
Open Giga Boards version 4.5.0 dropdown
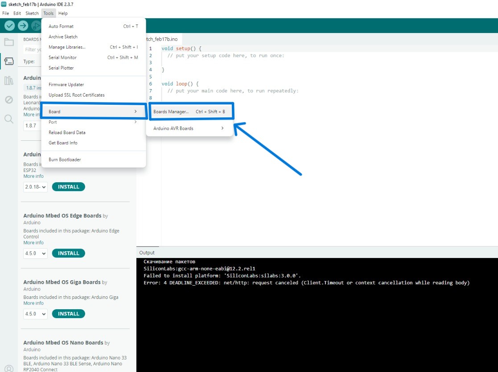click(35, 314)
